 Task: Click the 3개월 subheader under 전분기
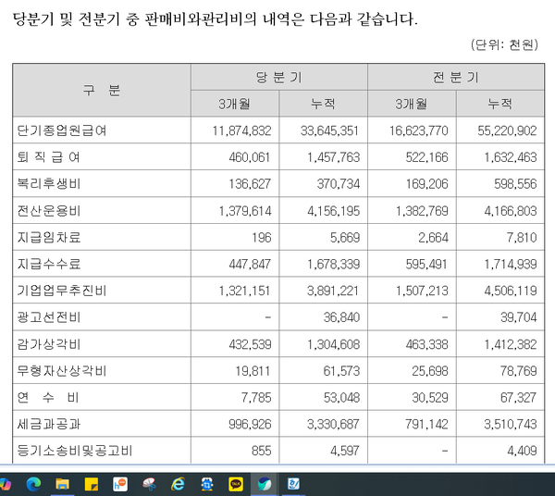[412, 104]
